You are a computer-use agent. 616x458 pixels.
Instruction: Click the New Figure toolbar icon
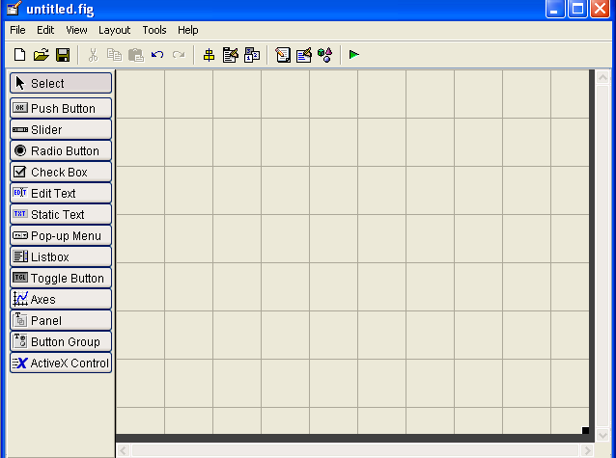[19, 55]
